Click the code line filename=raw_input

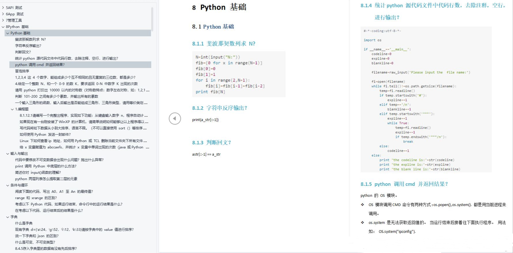(421, 73)
